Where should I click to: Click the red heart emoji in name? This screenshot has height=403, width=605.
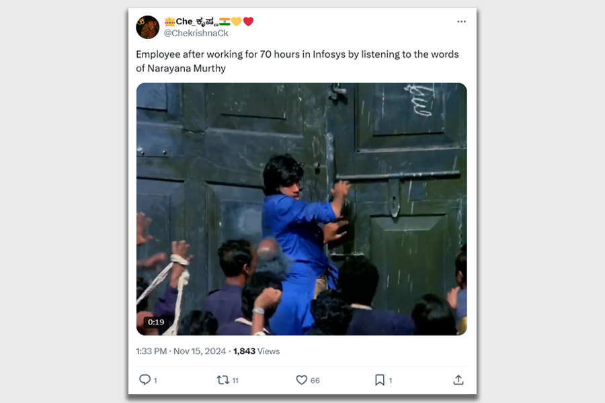coord(249,21)
